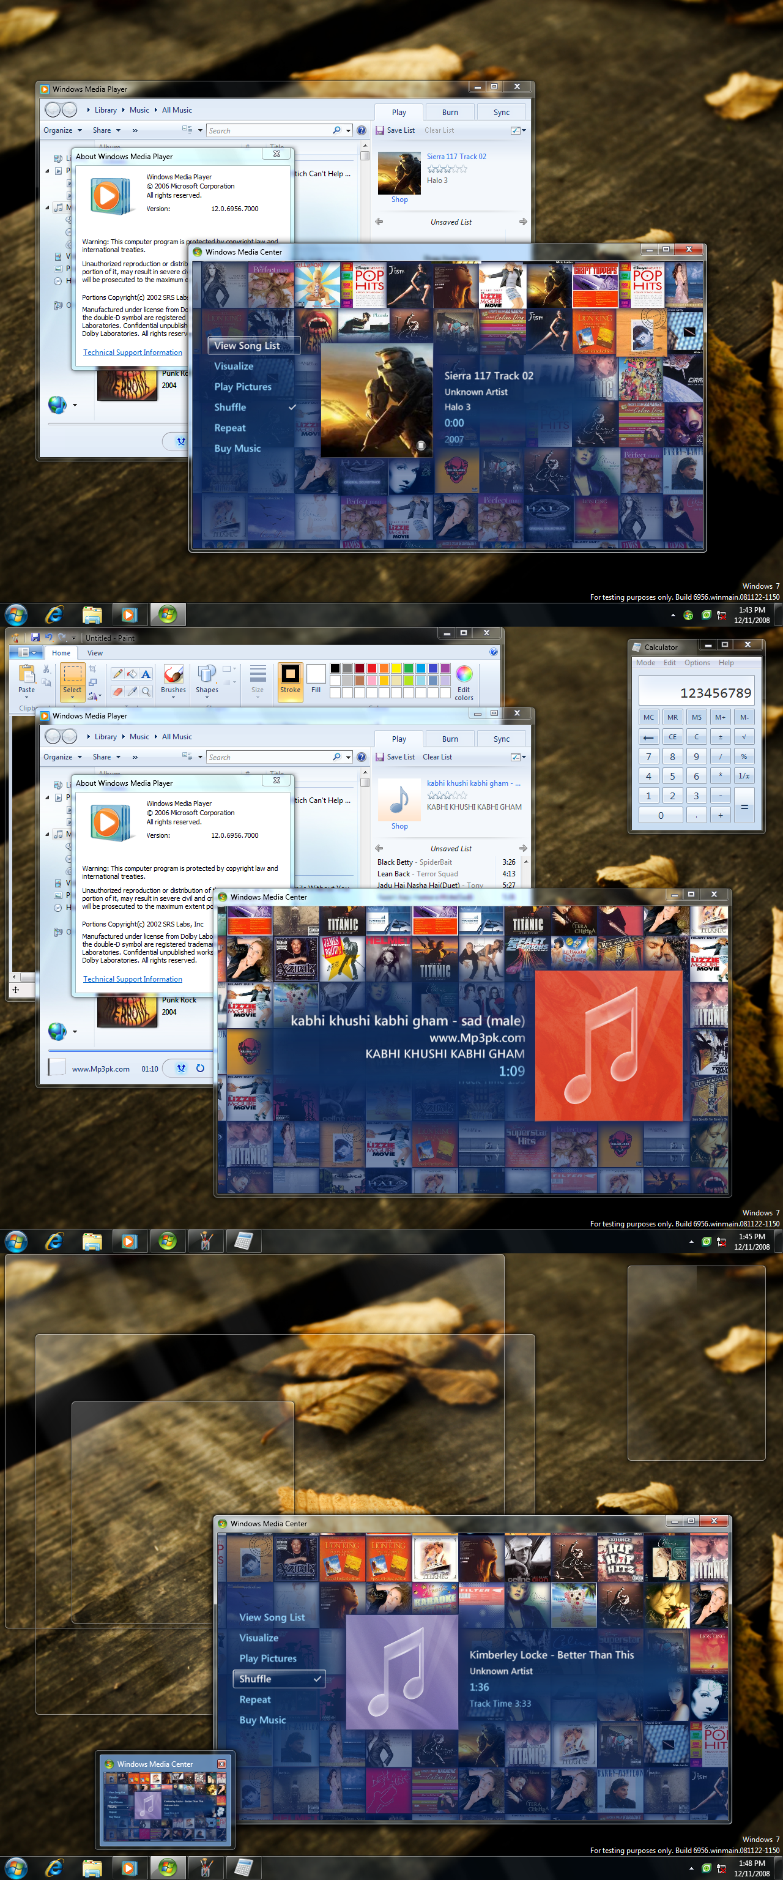Pick the green color swatch in Paint's palette

pos(409,668)
